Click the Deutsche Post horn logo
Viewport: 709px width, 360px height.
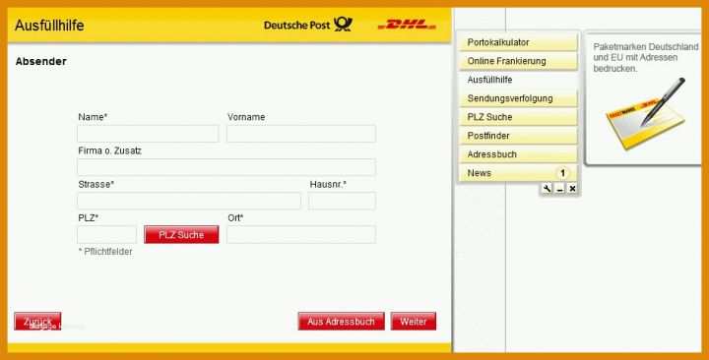click(x=343, y=25)
